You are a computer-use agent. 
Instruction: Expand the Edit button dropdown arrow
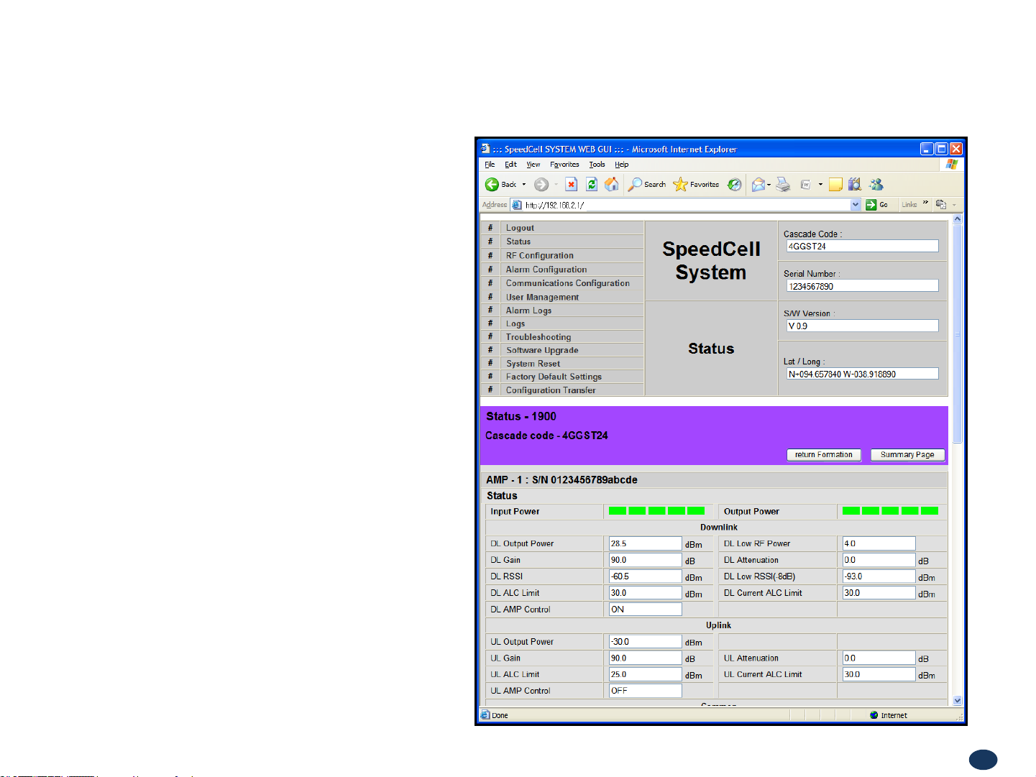pos(820,185)
